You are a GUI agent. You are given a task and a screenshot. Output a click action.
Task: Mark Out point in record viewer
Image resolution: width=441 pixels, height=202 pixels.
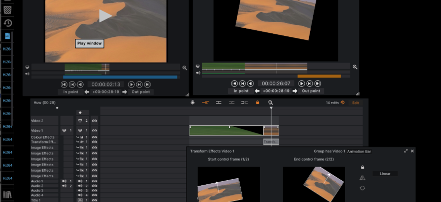pyautogui.click(x=311, y=91)
